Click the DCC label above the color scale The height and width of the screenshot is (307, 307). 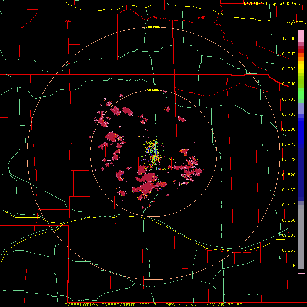point(299,20)
